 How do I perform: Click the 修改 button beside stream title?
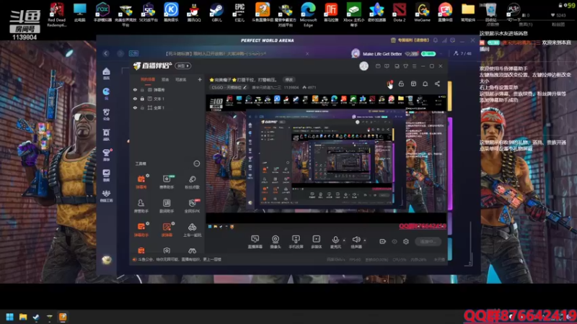289,80
